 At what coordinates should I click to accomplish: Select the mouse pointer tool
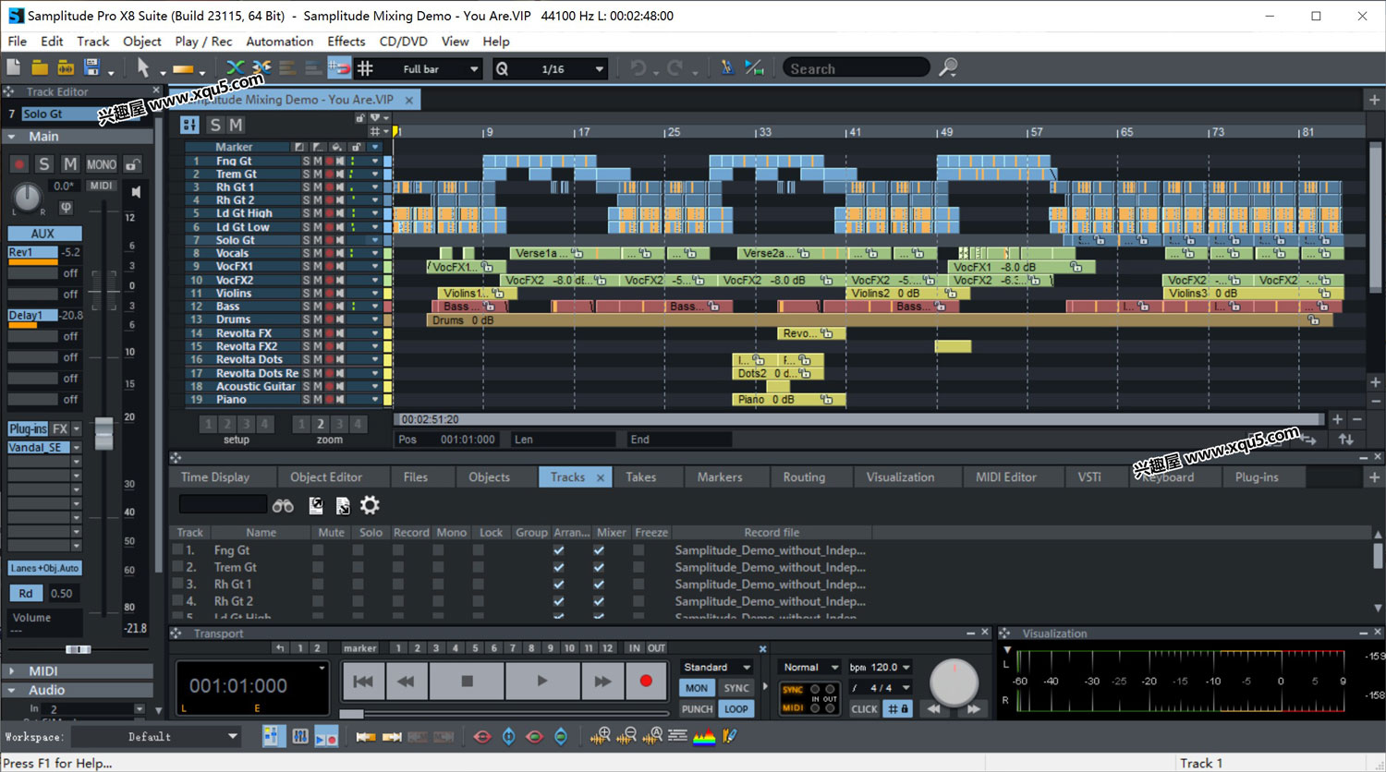tap(143, 67)
